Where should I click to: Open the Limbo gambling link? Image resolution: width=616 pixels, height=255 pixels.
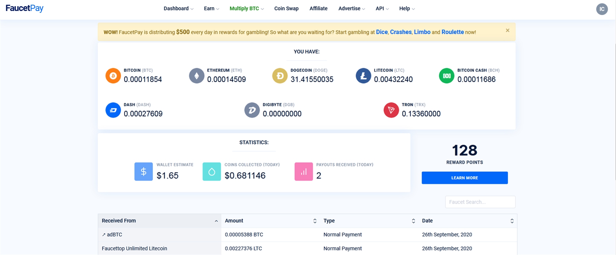pos(422,32)
